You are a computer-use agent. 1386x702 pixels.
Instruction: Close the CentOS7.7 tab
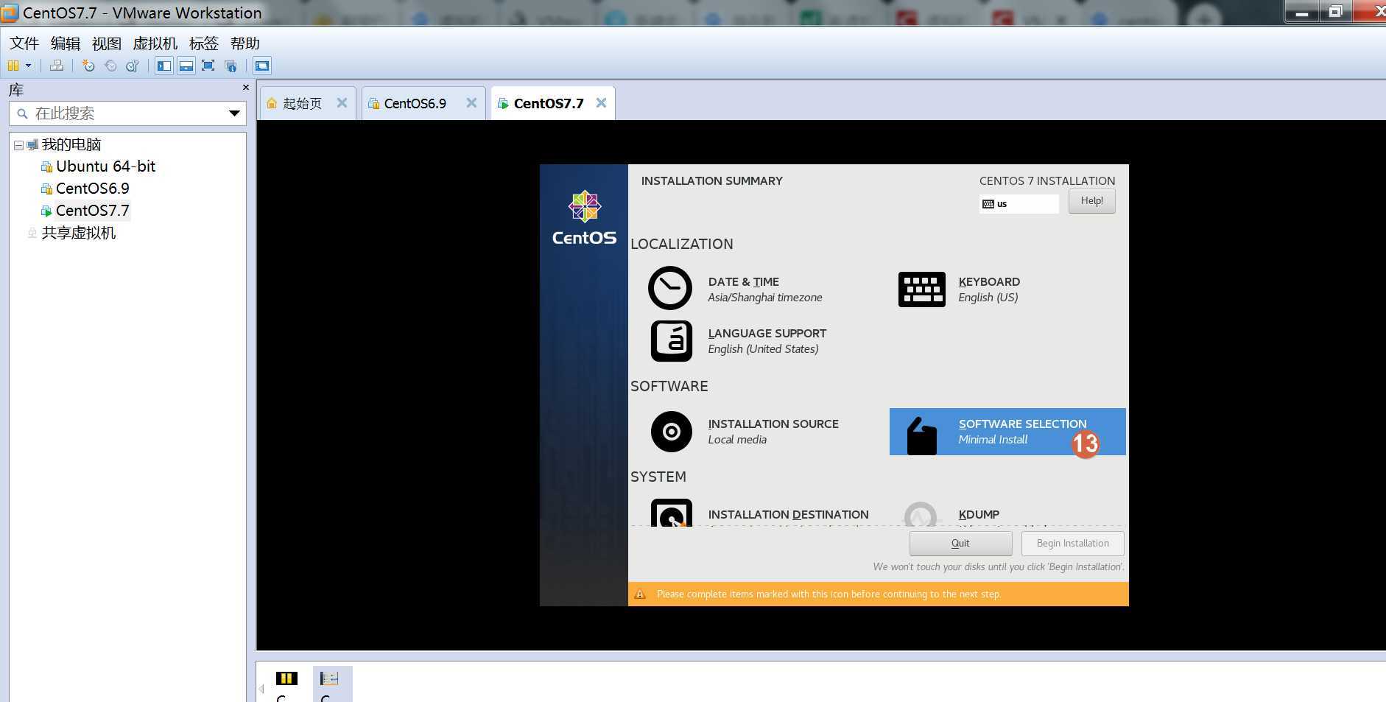[601, 103]
